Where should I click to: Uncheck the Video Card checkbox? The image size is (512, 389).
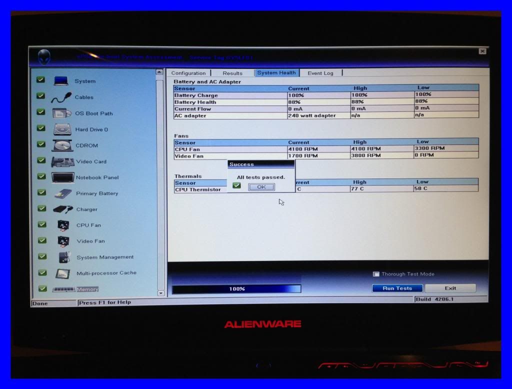[41, 160]
